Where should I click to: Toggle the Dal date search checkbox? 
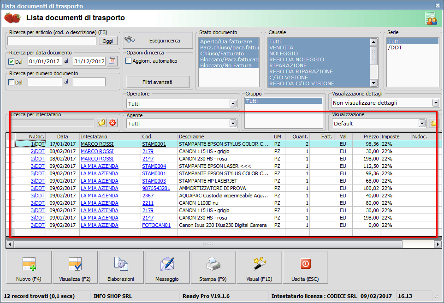tap(12, 61)
